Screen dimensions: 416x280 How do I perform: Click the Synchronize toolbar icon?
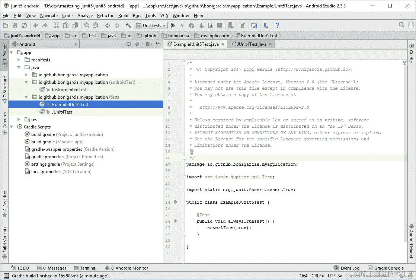[24, 25]
